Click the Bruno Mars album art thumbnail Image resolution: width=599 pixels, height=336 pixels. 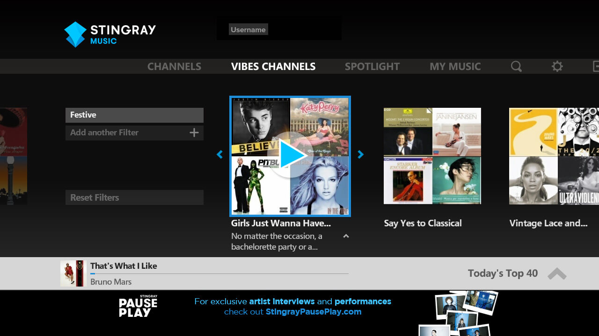click(73, 273)
